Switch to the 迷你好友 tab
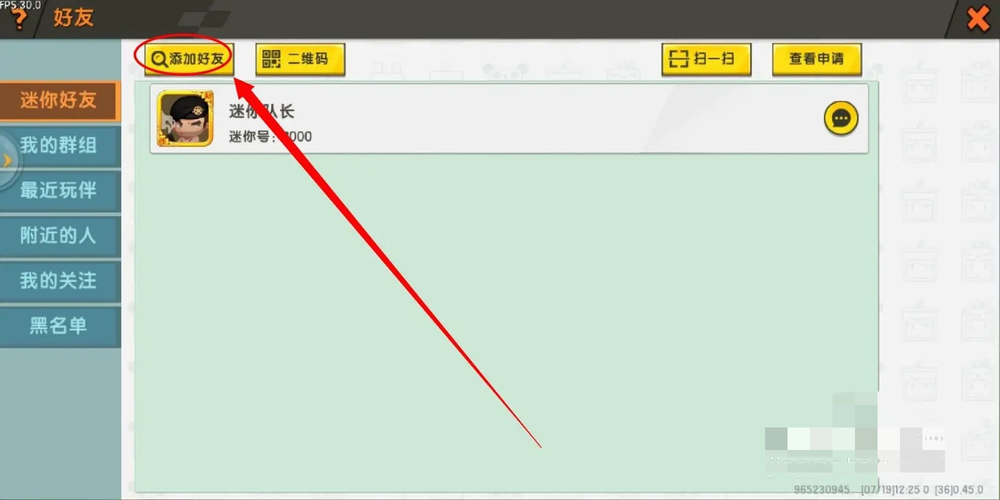1000x500 pixels. point(59,101)
